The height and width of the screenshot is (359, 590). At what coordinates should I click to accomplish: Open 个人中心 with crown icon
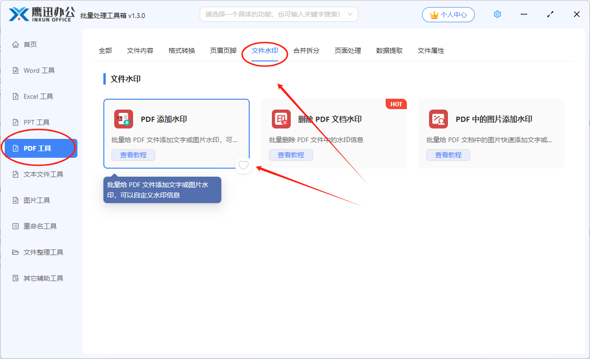pos(448,15)
